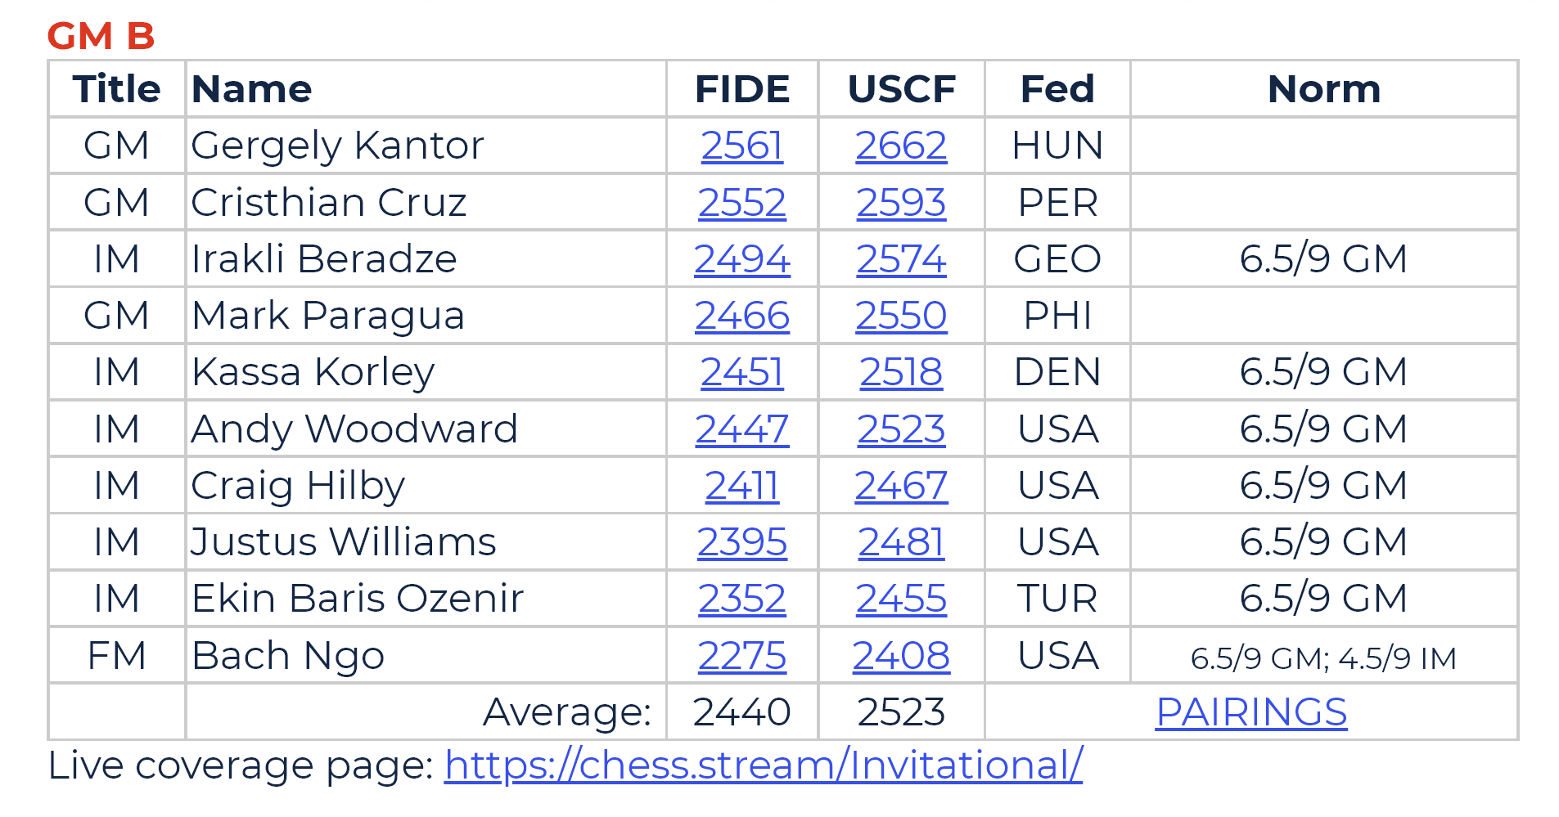Click Justus Williams' USCF rating 2481
The height and width of the screenshot is (817, 1559).
[x=901, y=541]
